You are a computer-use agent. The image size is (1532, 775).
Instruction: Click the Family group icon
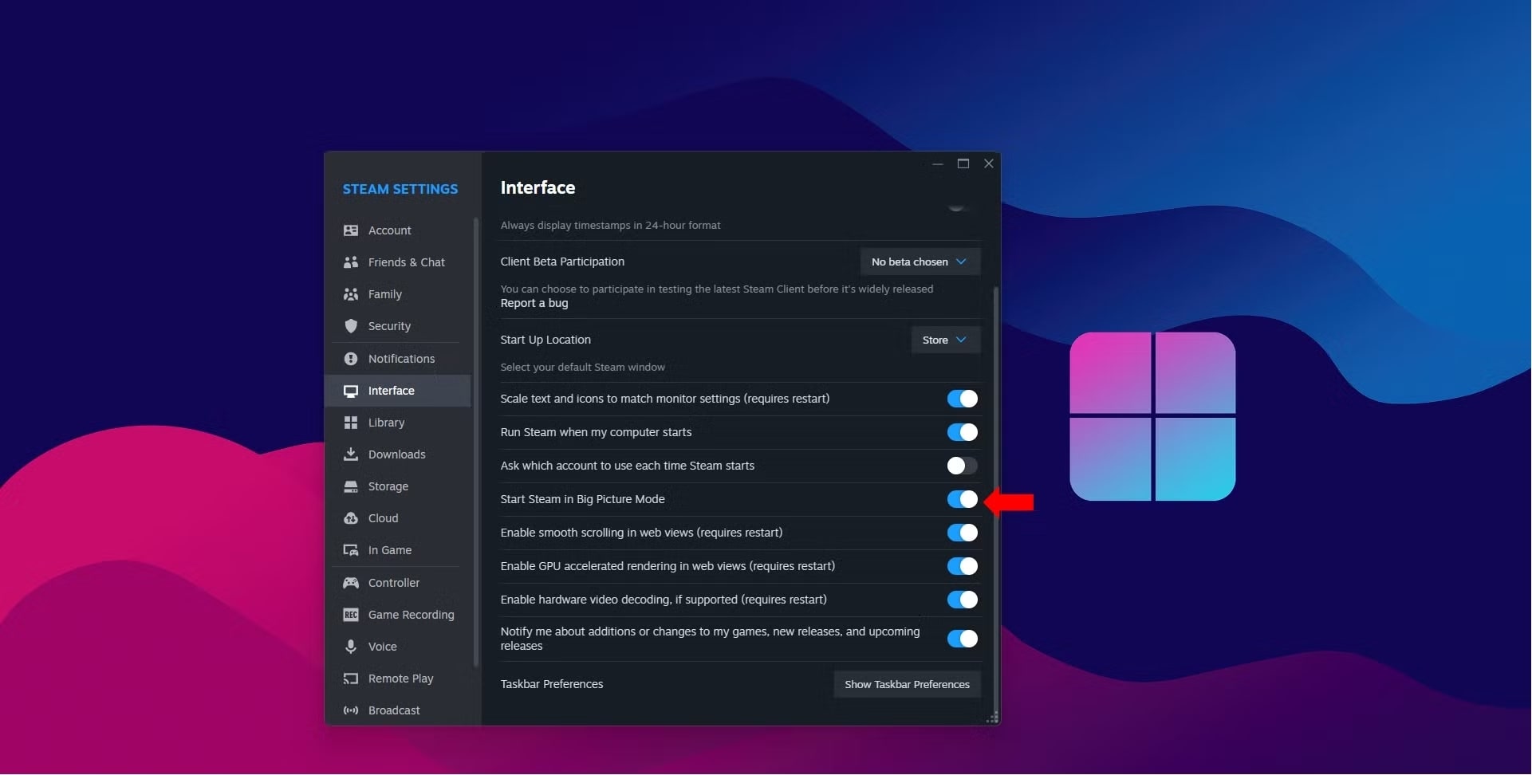[x=351, y=294]
